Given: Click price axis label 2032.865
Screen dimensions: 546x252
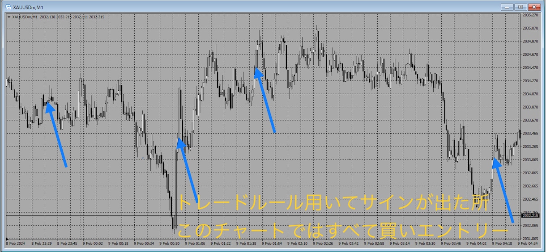Looking at the screenshot, I should pyautogui.click(x=530, y=173).
